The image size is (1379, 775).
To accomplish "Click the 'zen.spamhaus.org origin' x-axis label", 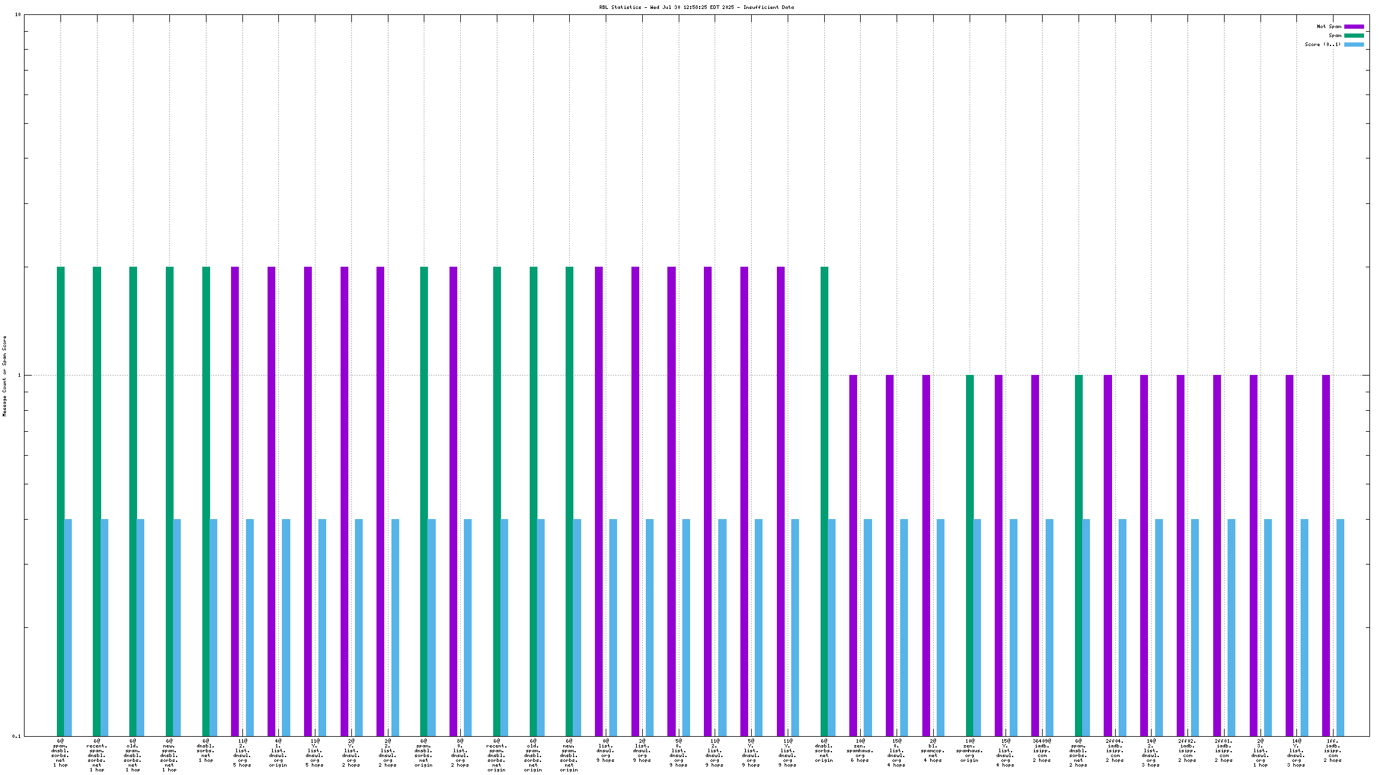I will pos(969,750).
